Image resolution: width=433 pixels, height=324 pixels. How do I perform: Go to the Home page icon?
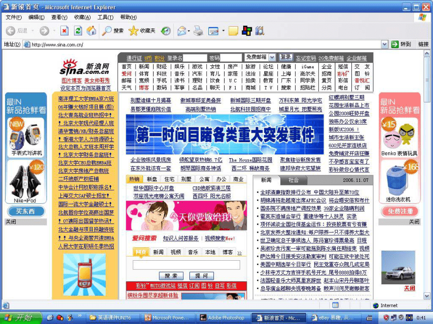point(92,31)
